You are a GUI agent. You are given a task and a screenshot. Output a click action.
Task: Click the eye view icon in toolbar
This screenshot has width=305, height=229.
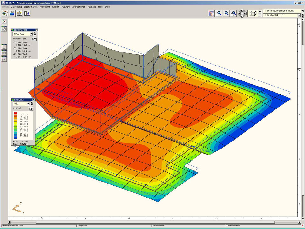(4, 13)
